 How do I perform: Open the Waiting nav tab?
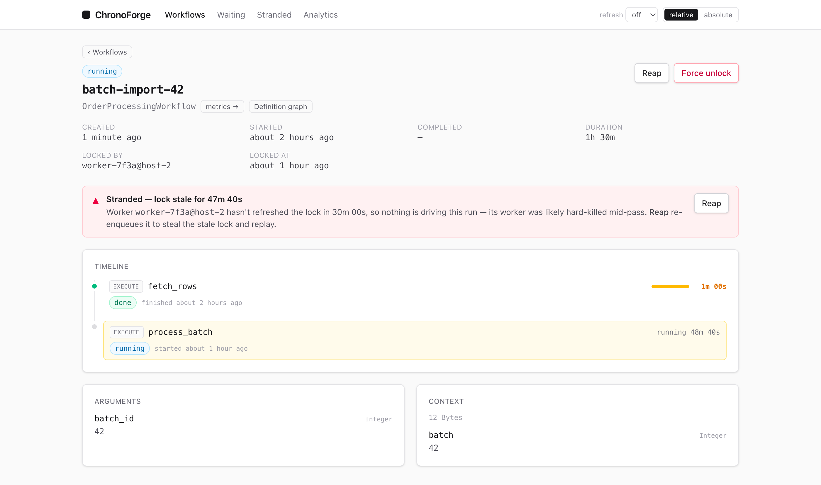[231, 15]
